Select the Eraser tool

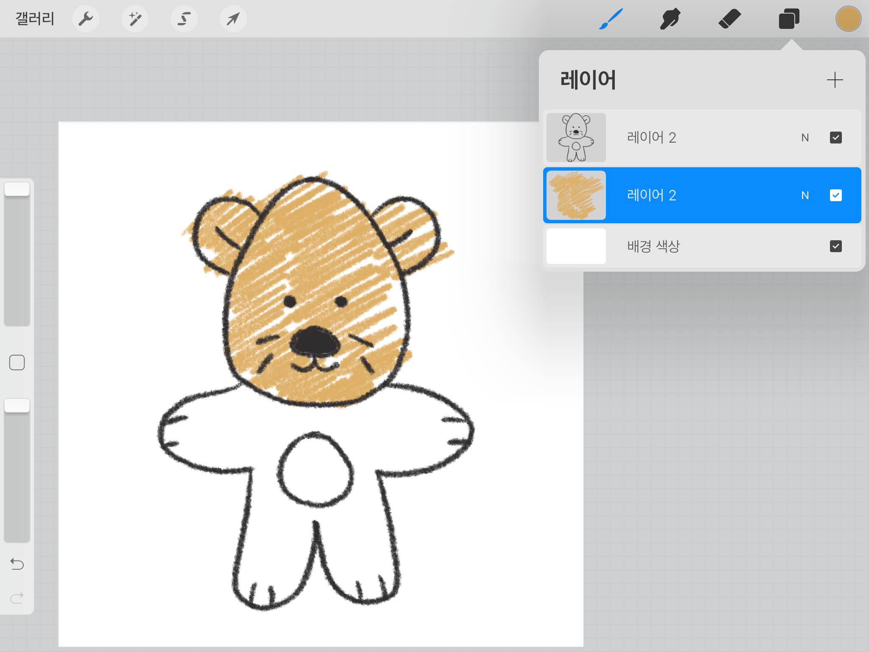pos(729,19)
